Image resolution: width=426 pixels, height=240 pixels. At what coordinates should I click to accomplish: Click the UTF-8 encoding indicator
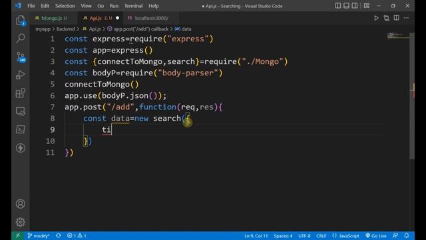click(304, 235)
